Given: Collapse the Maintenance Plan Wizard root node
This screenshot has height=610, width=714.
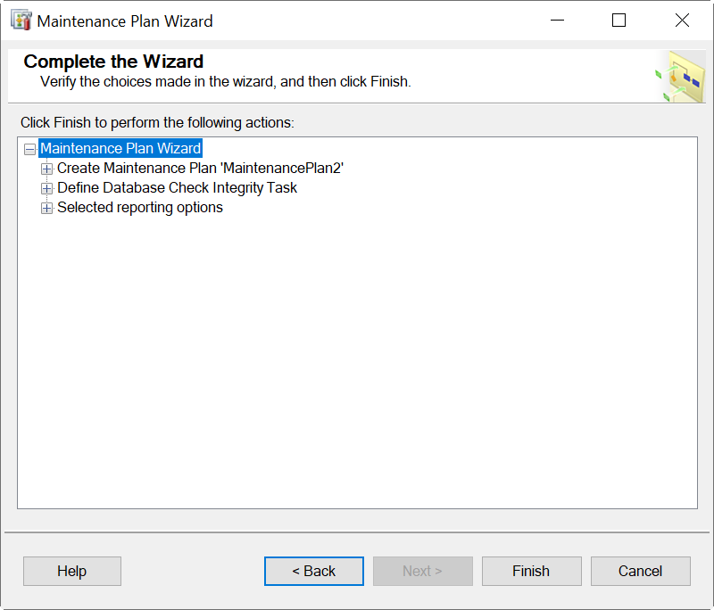Looking at the screenshot, I should pos(29,148).
